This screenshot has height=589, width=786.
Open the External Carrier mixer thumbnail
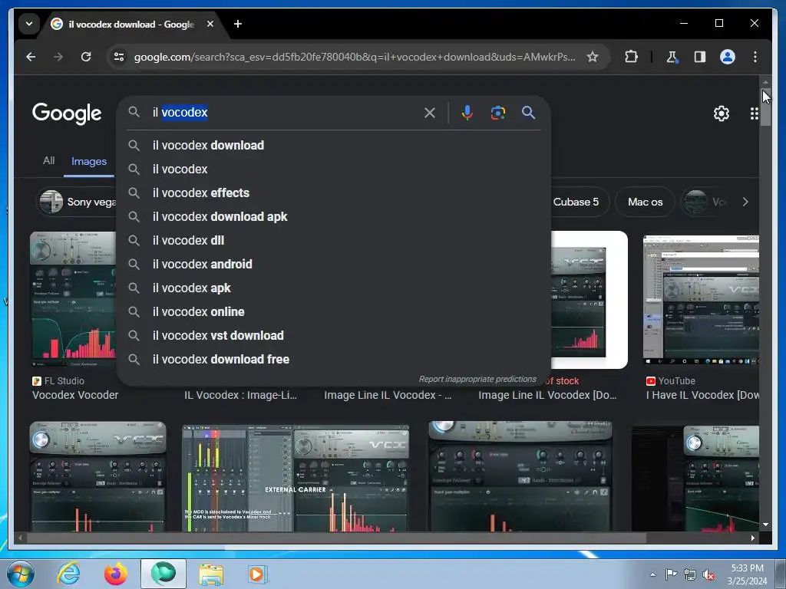pyautogui.click(x=296, y=478)
